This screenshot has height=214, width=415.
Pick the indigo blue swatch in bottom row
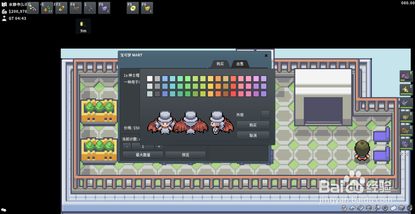click(165, 94)
